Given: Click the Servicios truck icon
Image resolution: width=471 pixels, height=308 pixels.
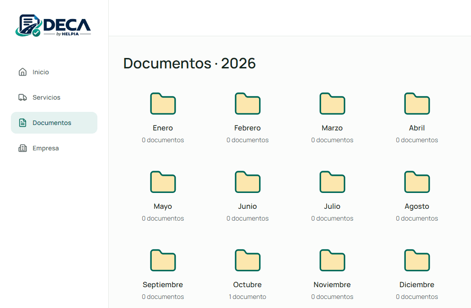Looking at the screenshot, I should tap(23, 97).
